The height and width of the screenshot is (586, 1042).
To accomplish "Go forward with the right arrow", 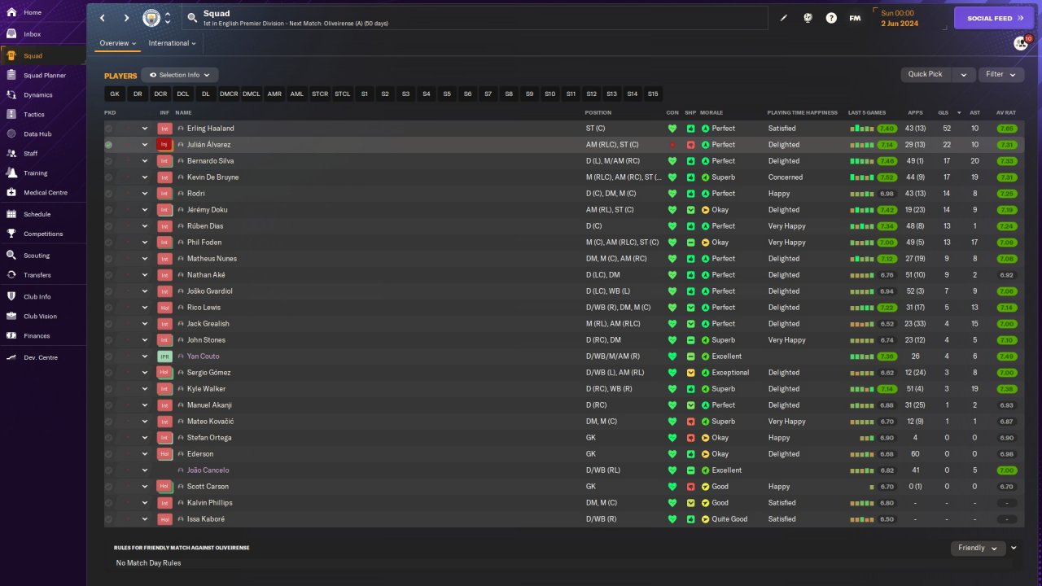I will 126,18.
